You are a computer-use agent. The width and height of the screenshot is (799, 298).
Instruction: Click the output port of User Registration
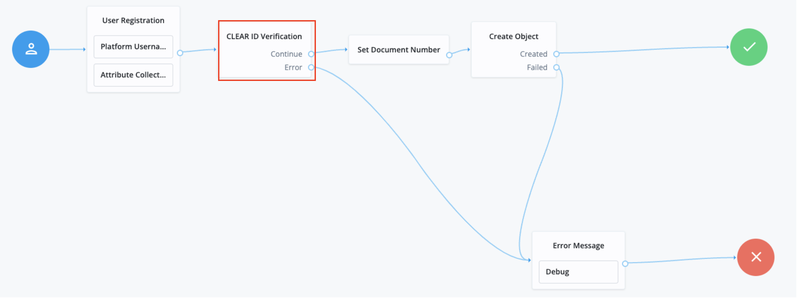180,53
